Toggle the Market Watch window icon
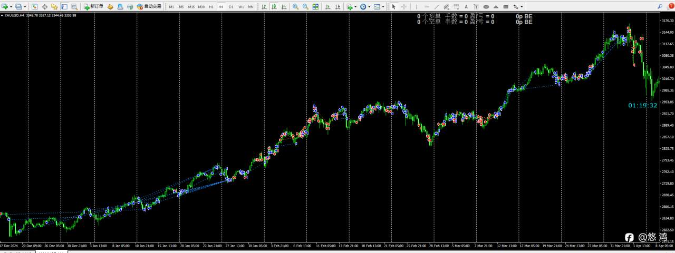 (x=34, y=6)
